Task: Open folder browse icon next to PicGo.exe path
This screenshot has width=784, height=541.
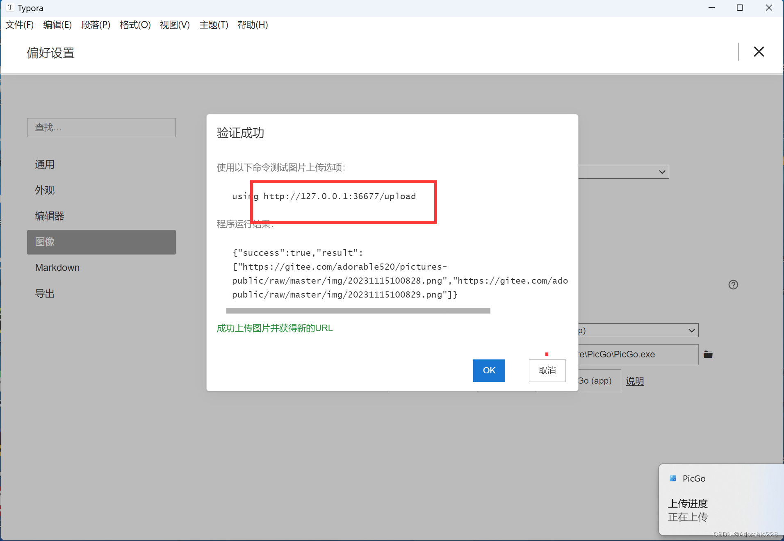Action: click(708, 355)
